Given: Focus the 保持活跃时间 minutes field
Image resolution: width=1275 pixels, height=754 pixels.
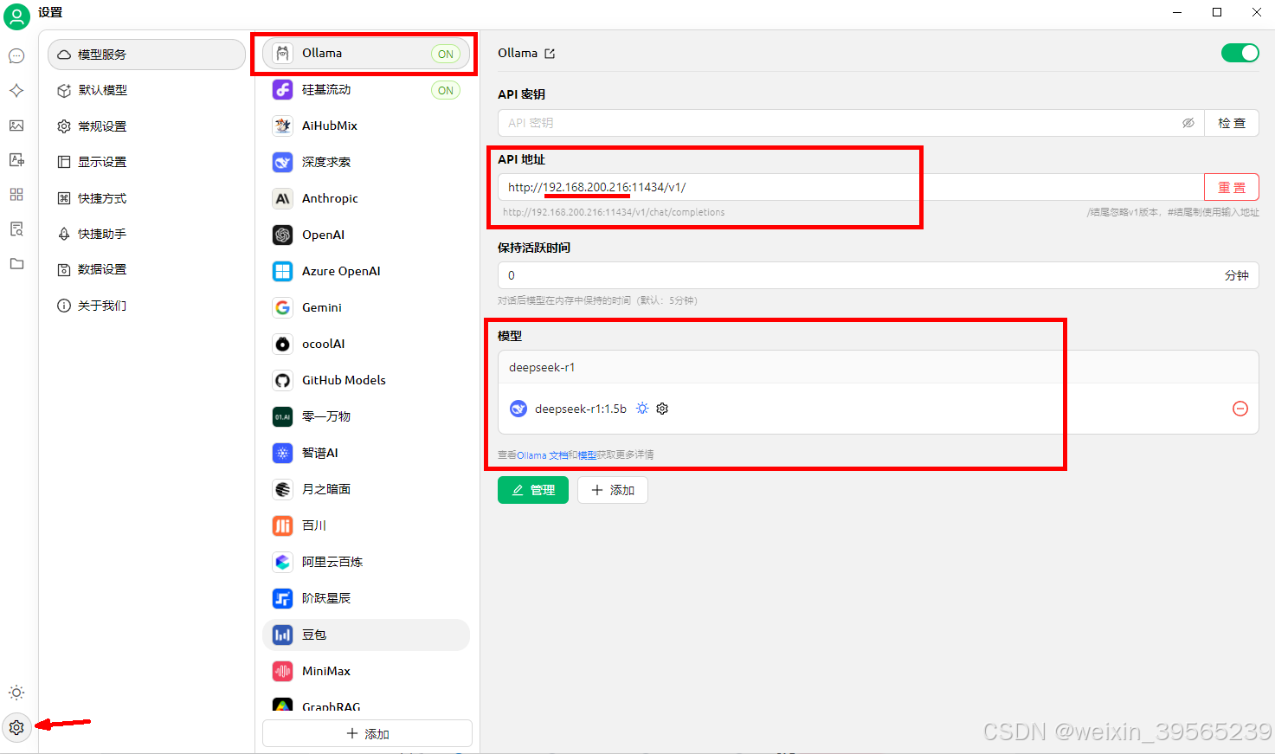Looking at the screenshot, I should coord(879,275).
